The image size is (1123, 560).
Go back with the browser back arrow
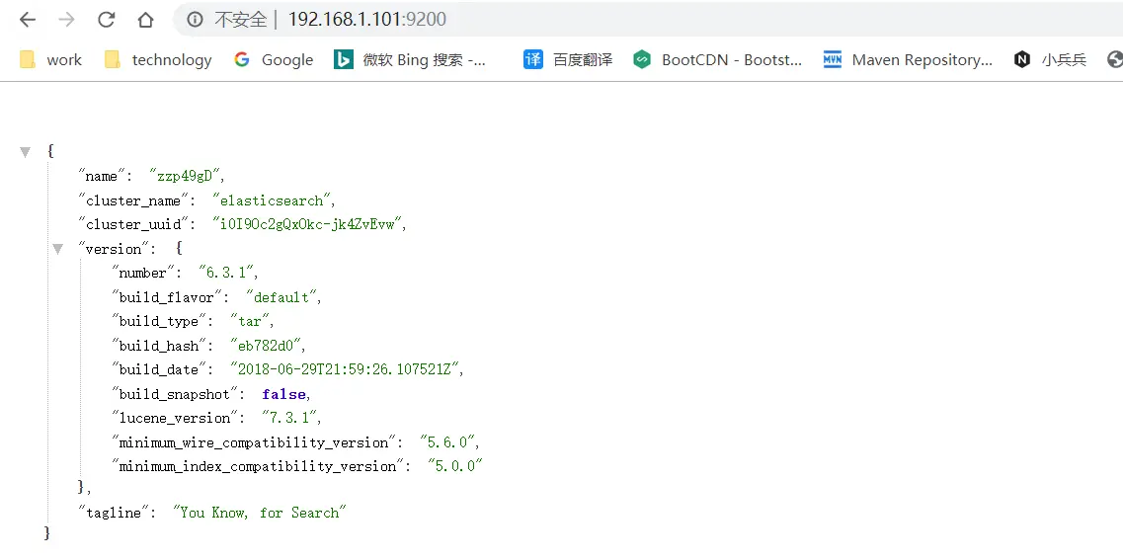28,20
